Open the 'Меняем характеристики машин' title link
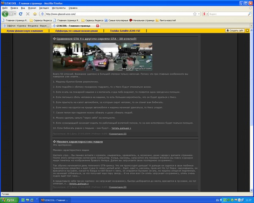 coord(80,142)
